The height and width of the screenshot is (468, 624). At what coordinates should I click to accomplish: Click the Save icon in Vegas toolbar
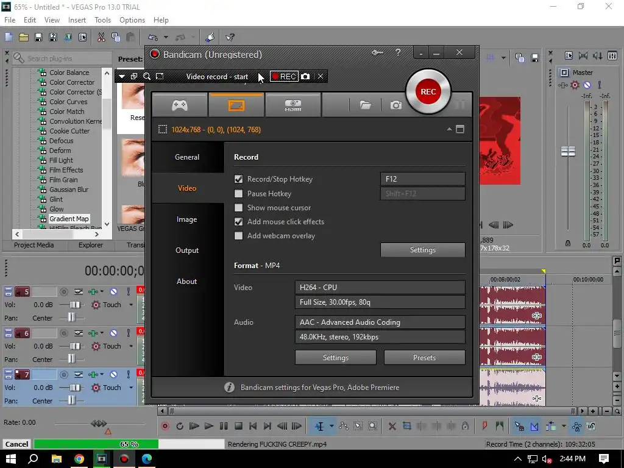[x=38, y=37]
